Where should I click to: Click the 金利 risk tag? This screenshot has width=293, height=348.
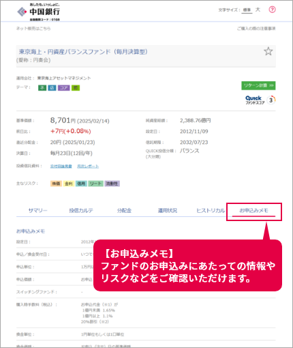69,184
